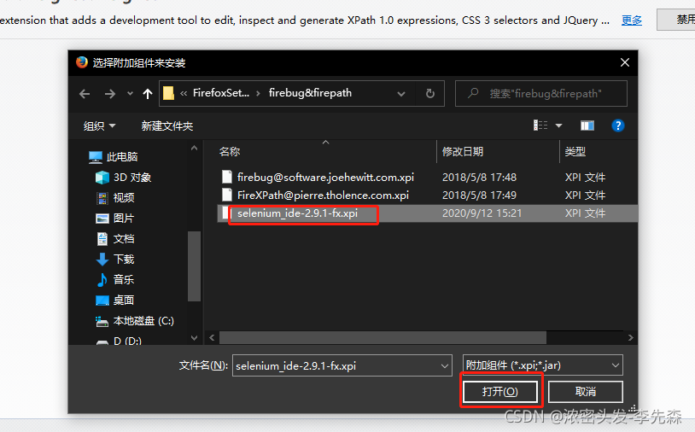The image size is (695, 432).
Task: Open help with the question mark
Action: (618, 126)
